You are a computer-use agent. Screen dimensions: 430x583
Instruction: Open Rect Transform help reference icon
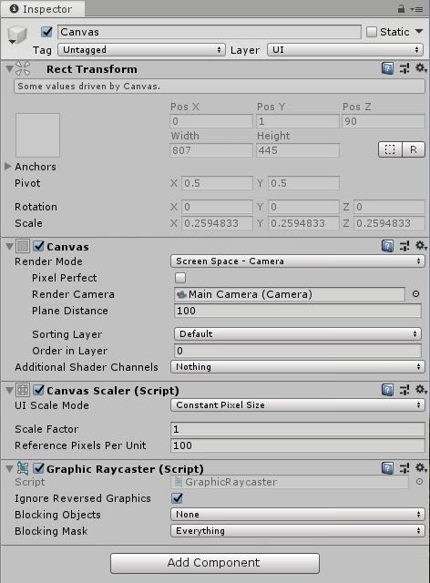(387, 69)
